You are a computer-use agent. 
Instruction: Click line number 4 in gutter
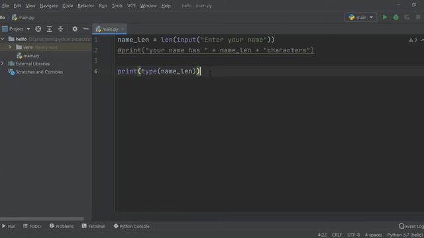(95, 71)
